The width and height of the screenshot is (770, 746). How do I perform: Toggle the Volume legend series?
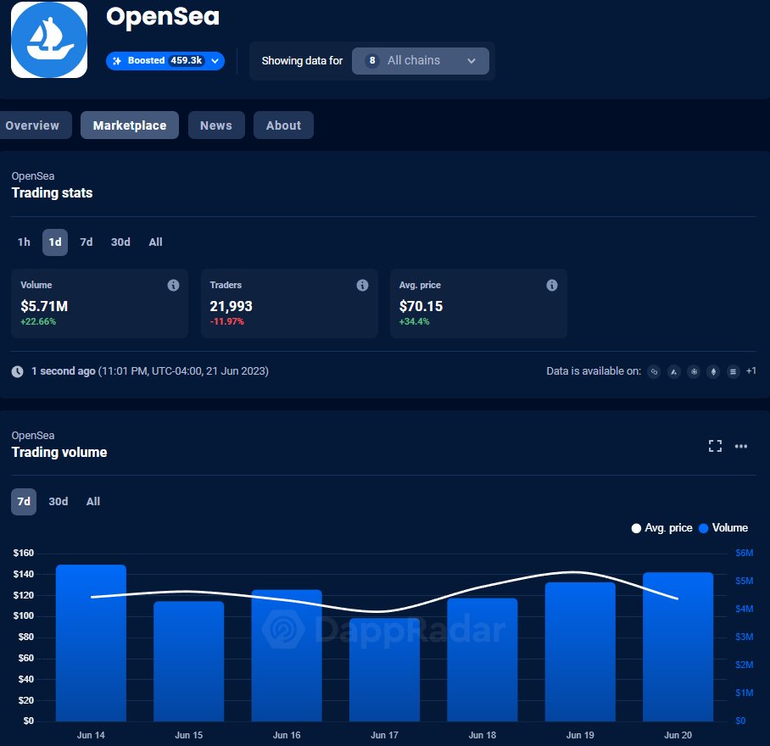click(723, 528)
